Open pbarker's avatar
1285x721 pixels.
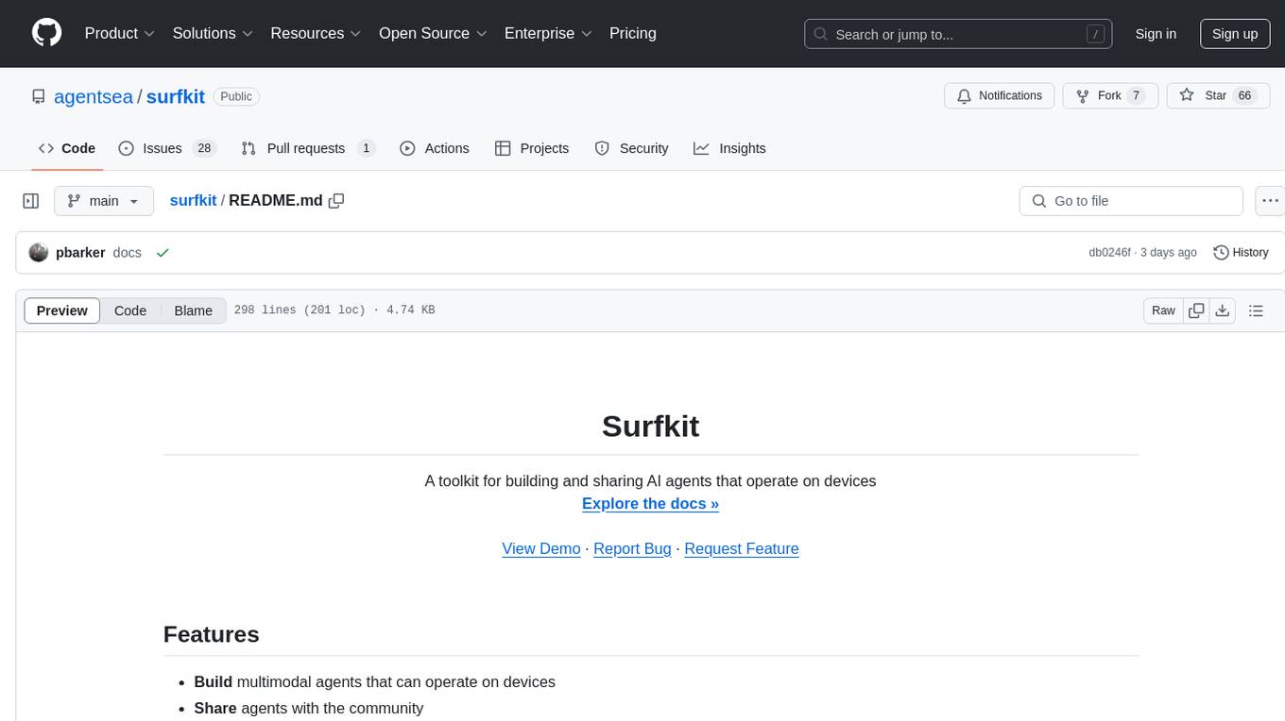pyautogui.click(x=39, y=253)
